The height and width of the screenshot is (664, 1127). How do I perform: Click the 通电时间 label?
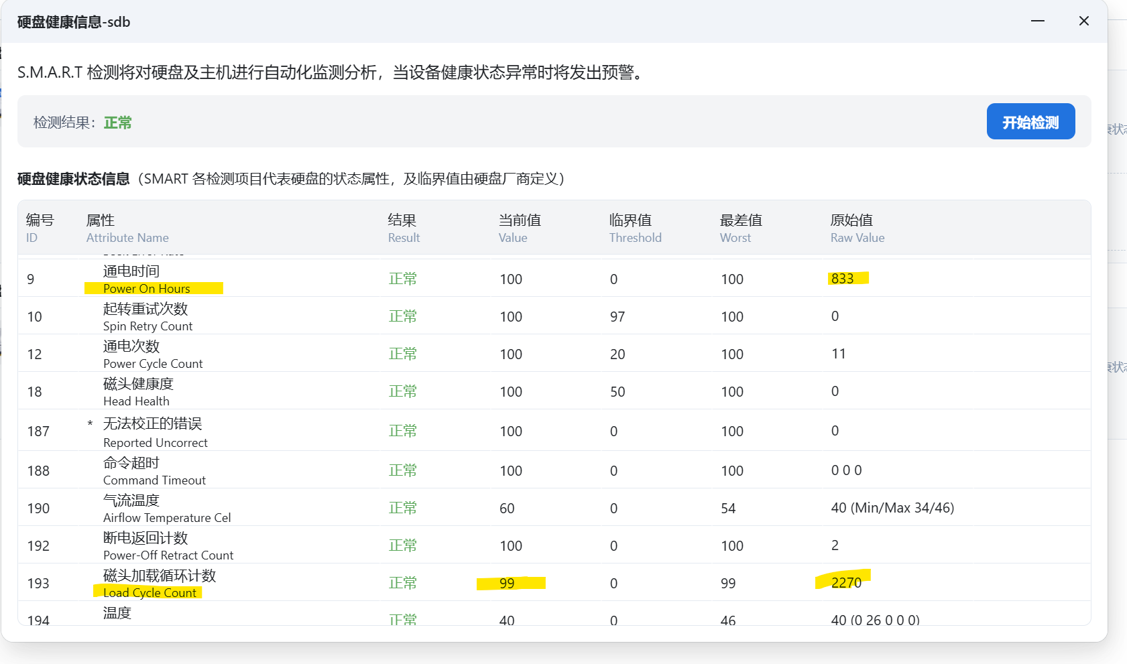point(131,271)
